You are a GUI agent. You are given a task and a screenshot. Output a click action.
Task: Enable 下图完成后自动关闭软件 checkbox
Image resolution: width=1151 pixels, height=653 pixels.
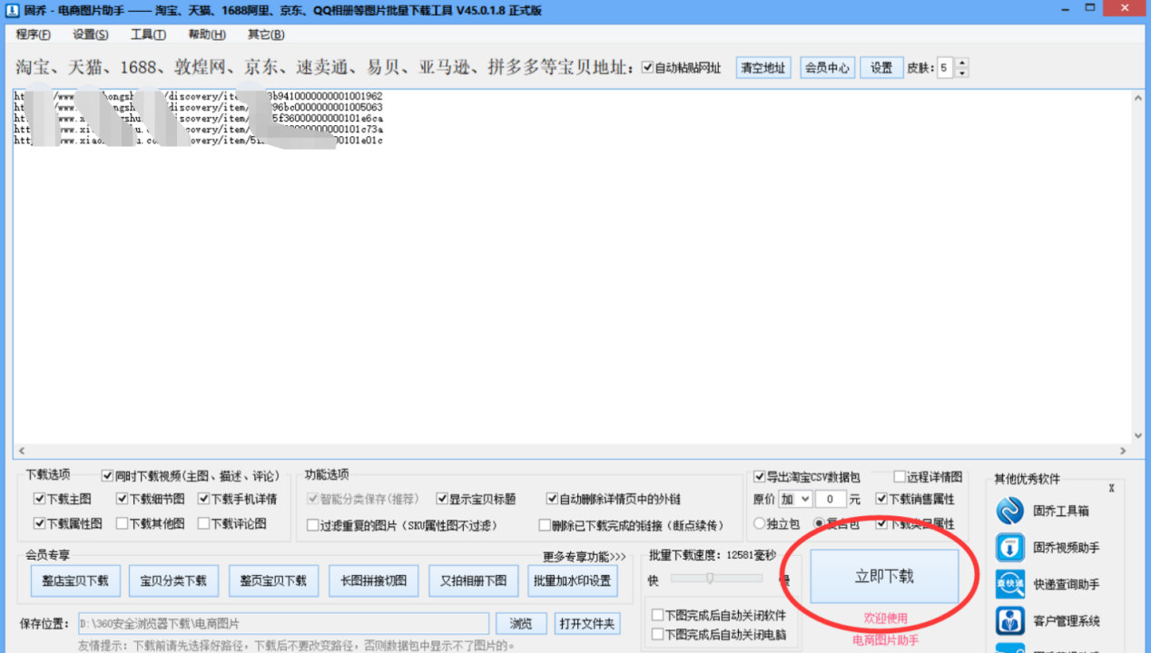point(658,616)
